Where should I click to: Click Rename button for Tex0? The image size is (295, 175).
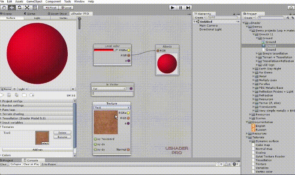62,137
